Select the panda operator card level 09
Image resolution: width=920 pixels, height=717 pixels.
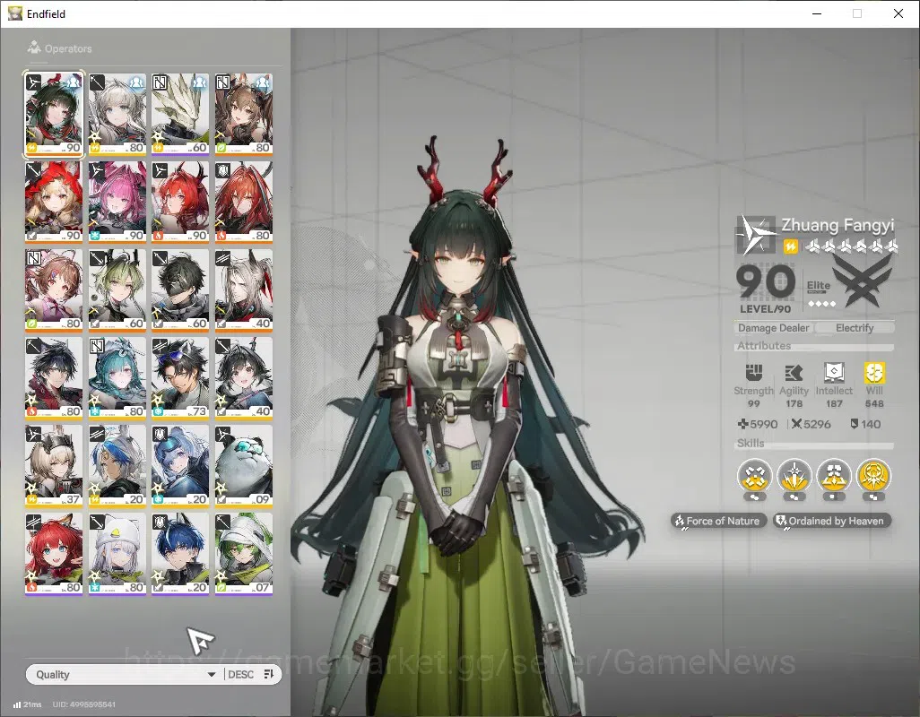coord(244,466)
